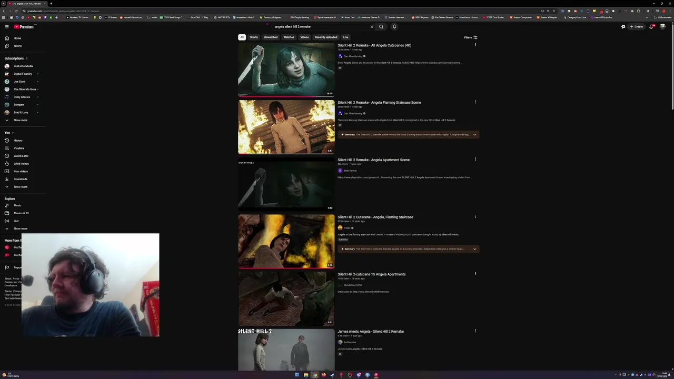
Task: Click the Create button
Action: pos(636,26)
